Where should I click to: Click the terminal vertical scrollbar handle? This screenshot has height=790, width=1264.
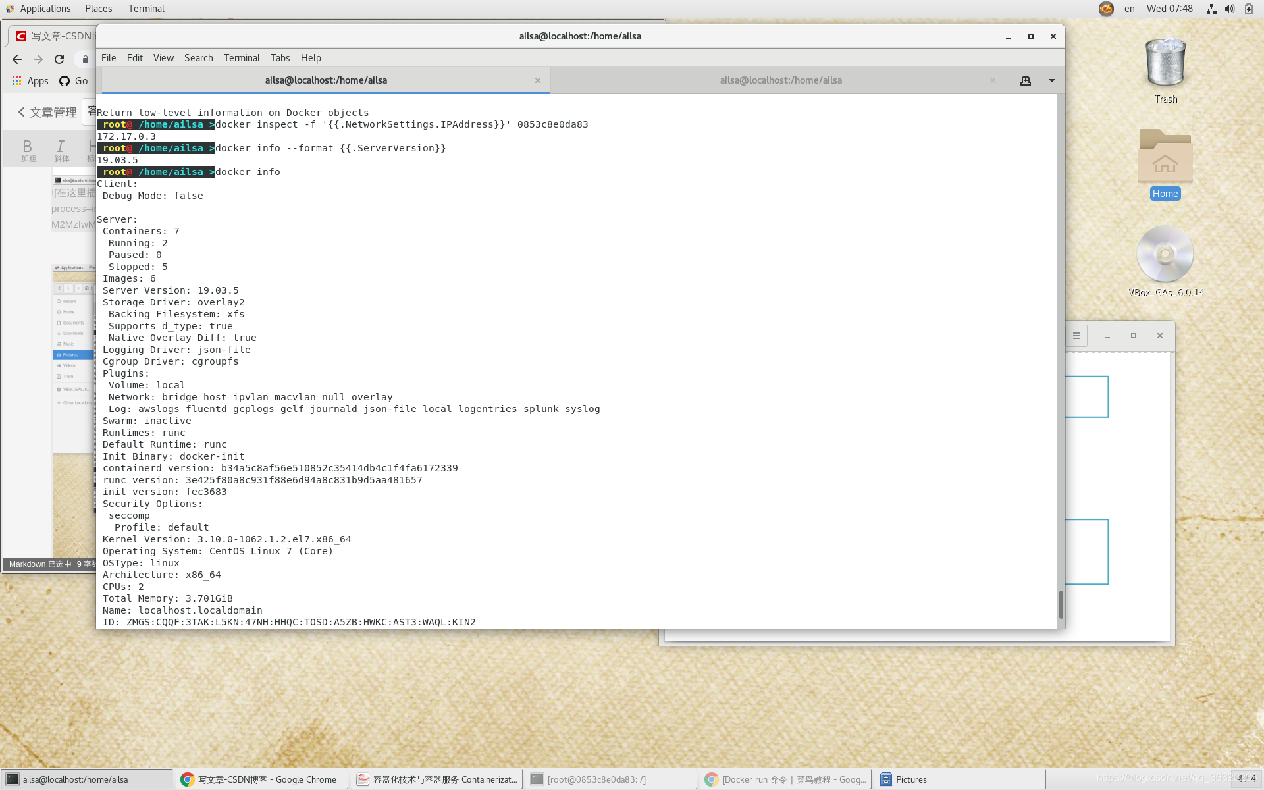tap(1061, 604)
